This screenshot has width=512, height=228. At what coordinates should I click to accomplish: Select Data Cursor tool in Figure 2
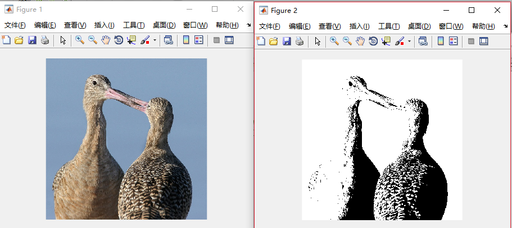[386, 41]
